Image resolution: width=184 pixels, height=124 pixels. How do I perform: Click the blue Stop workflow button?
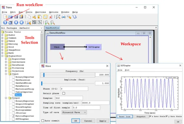coord(16,23)
